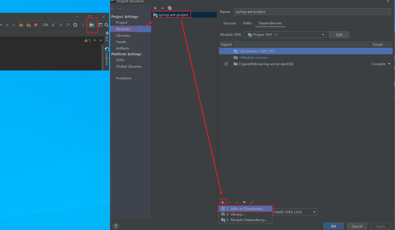This screenshot has width=395, height=230.
Task: Move dependency down arrow
Action: click(244, 202)
